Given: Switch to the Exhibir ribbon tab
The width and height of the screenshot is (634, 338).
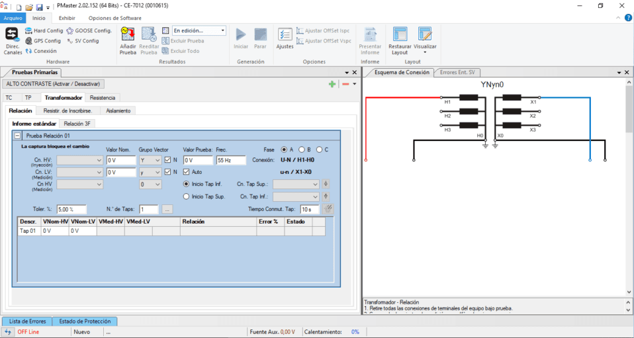Looking at the screenshot, I should 67,18.
